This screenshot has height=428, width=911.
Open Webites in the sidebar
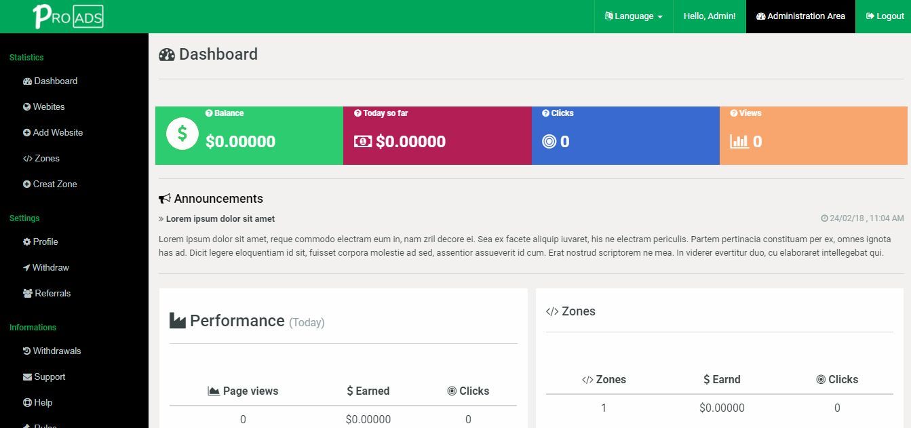click(x=44, y=106)
